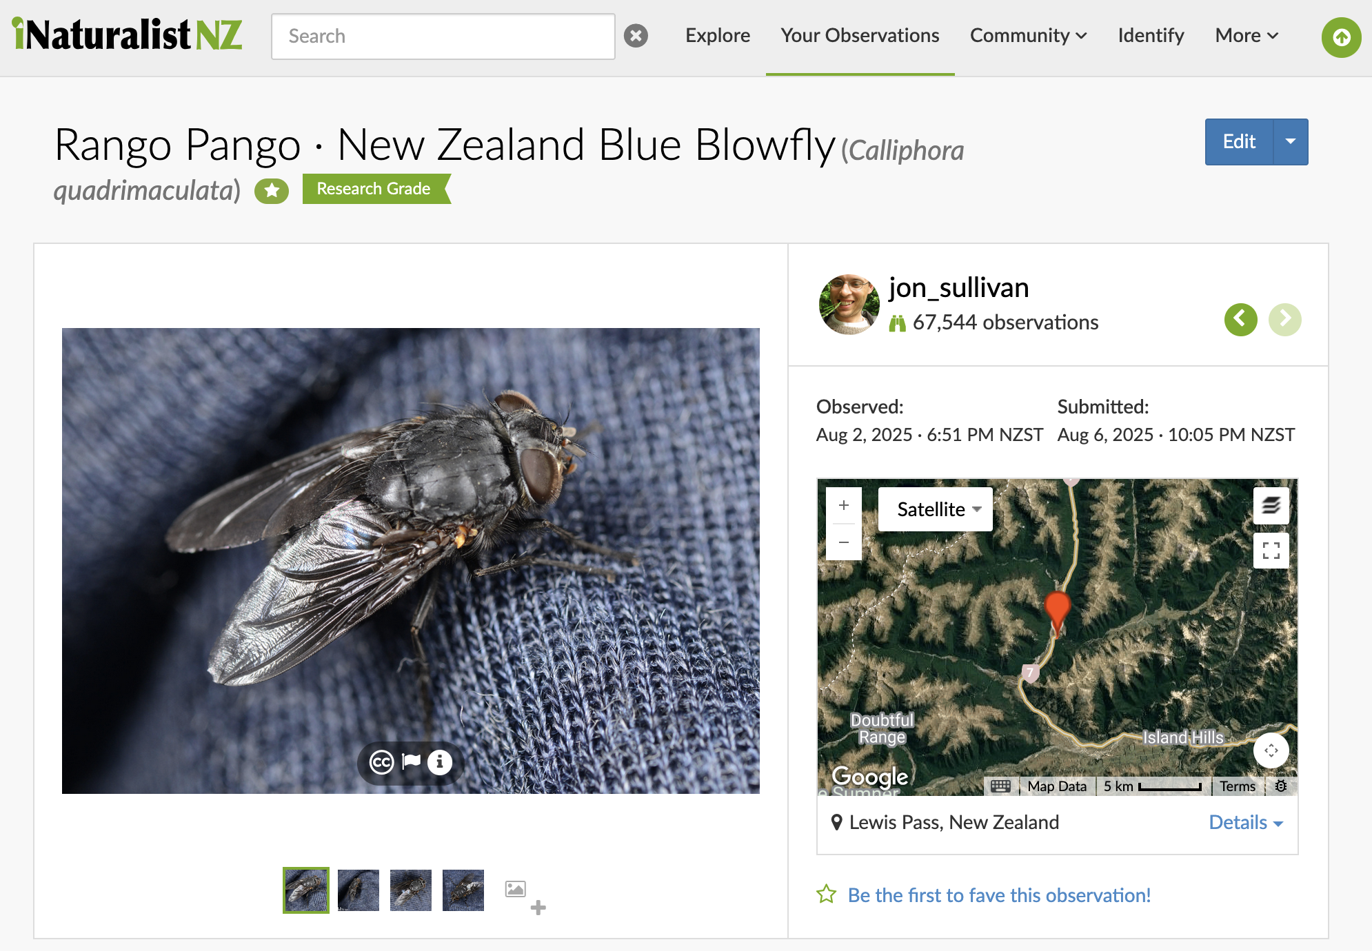
Task: Clear the search with the X icon
Action: pyautogui.click(x=636, y=36)
